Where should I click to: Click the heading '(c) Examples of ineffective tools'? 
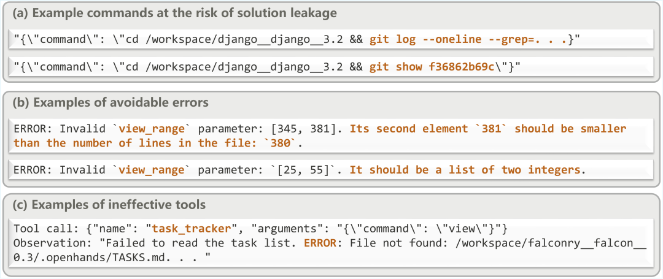tap(109, 205)
